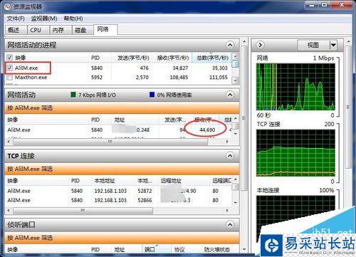Collapse the 网络活动的进程 section
This screenshot has width=356, height=257.
pyautogui.click(x=230, y=45)
